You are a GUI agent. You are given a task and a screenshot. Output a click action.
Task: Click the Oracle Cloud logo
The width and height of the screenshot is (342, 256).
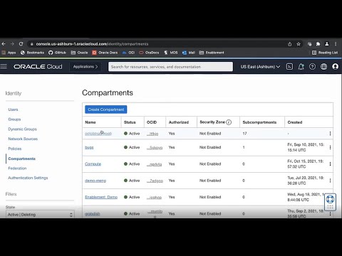(38, 67)
